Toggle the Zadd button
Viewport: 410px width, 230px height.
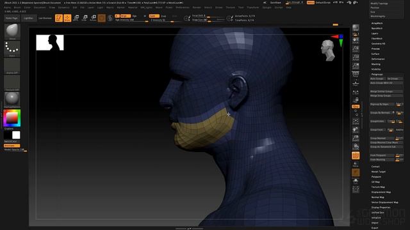(154, 16)
